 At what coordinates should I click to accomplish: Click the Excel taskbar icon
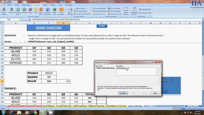[43, 112]
